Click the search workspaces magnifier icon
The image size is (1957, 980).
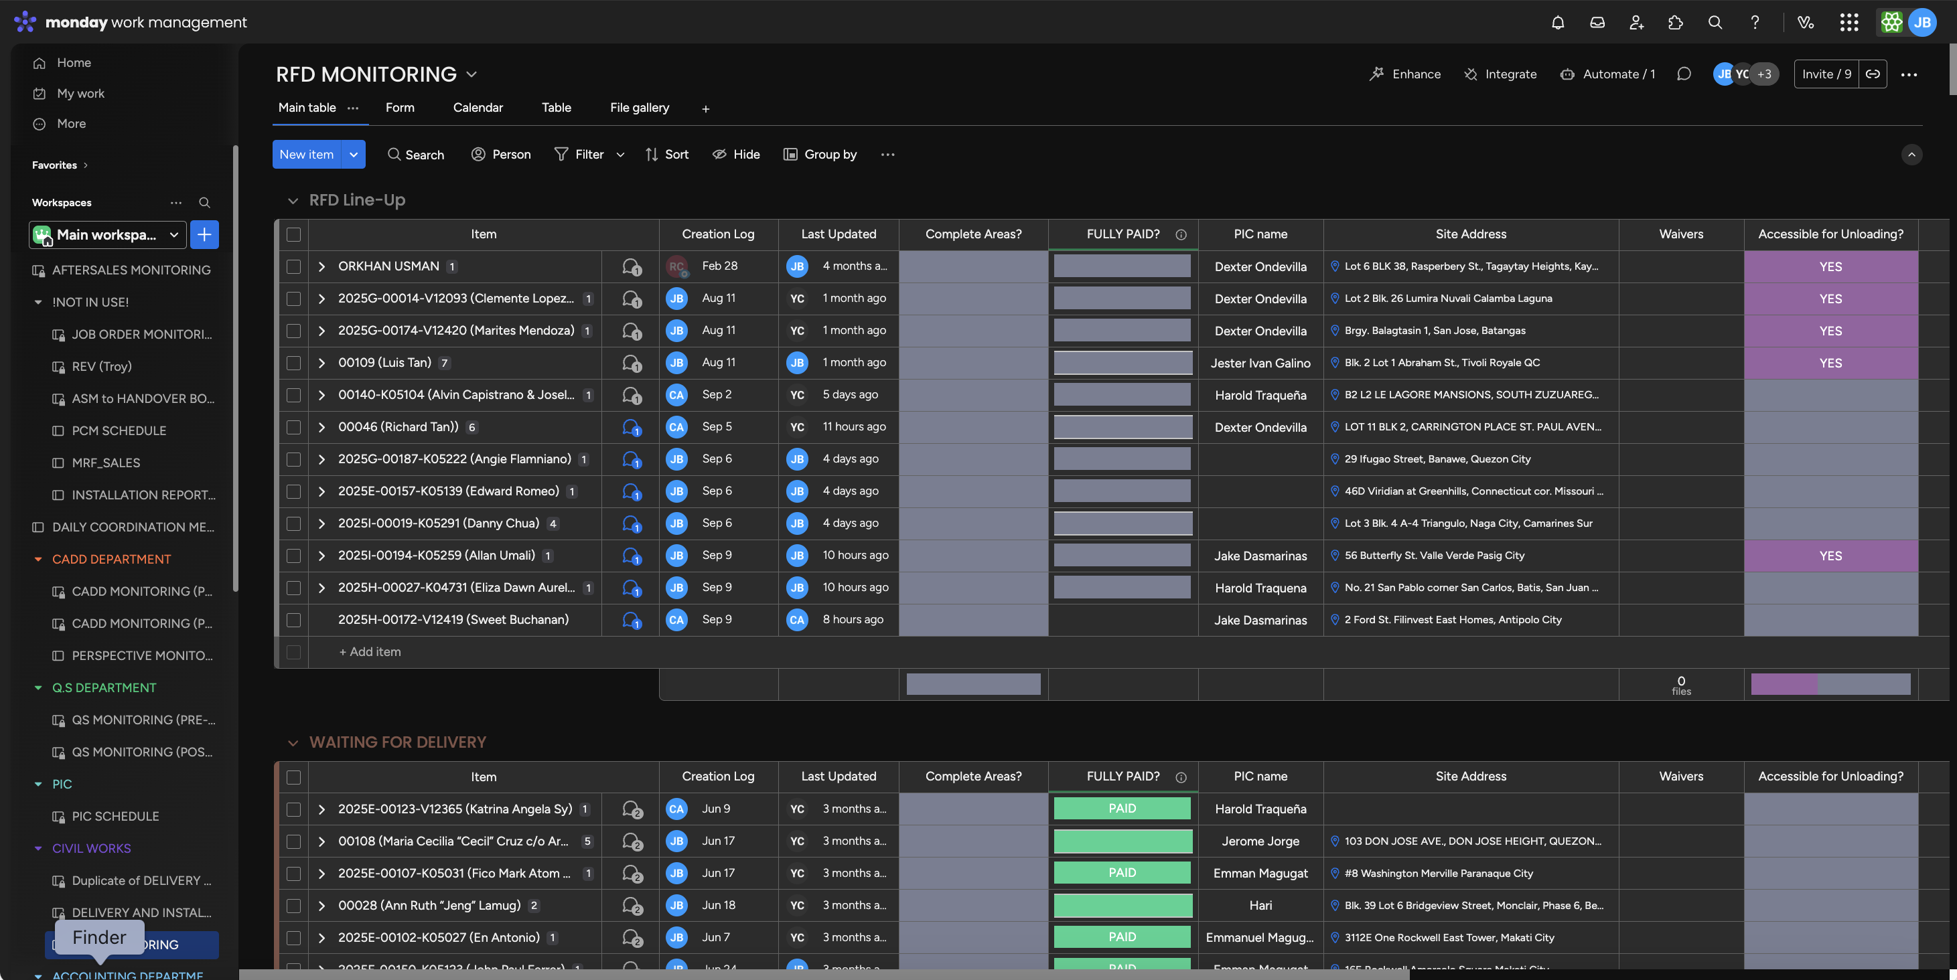[x=204, y=203]
